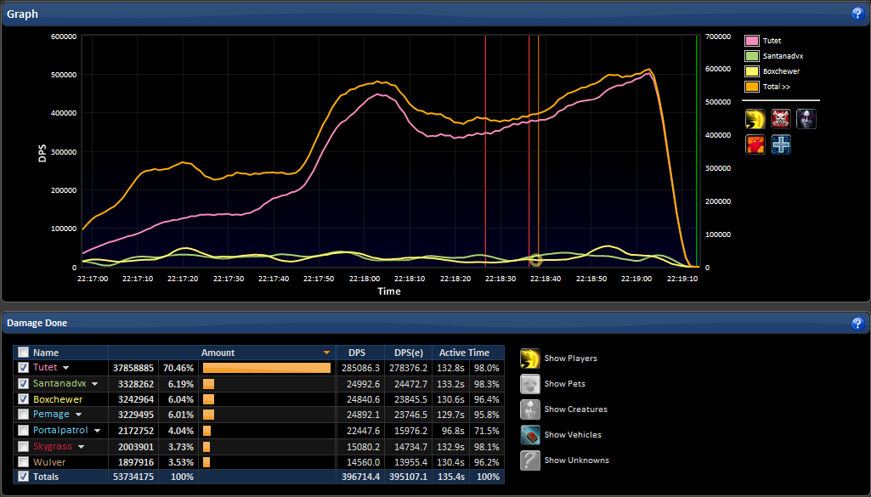Sort the table by the DPS(e) column
The image size is (871, 497).
408,353
